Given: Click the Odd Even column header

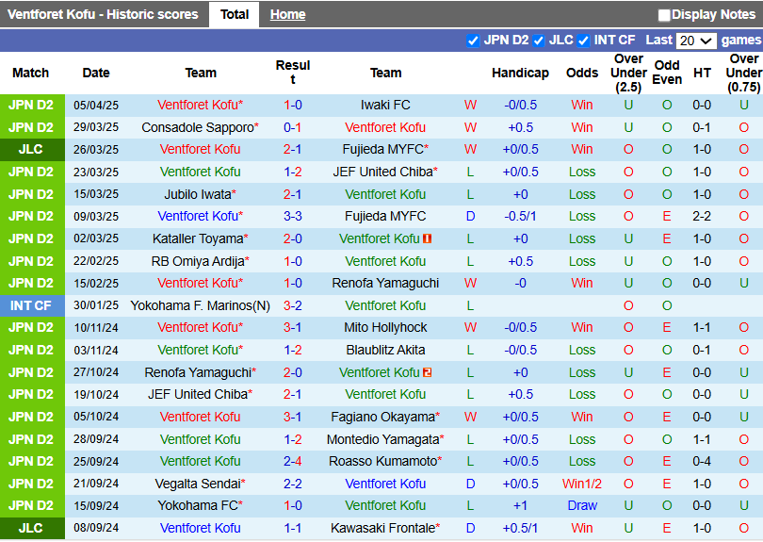Looking at the screenshot, I should pyautogui.click(x=667, y=73).
